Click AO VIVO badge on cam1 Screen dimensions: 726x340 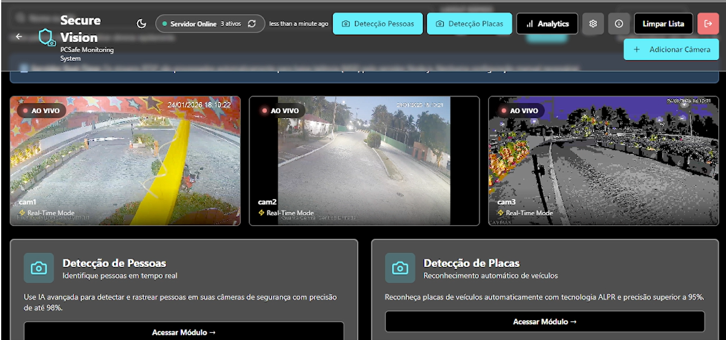[40, 111]
